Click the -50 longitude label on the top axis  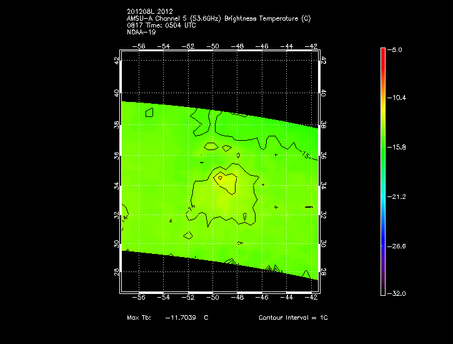(214, 46)
